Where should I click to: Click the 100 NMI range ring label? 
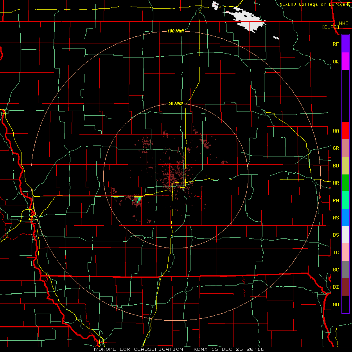pos(176,31)
